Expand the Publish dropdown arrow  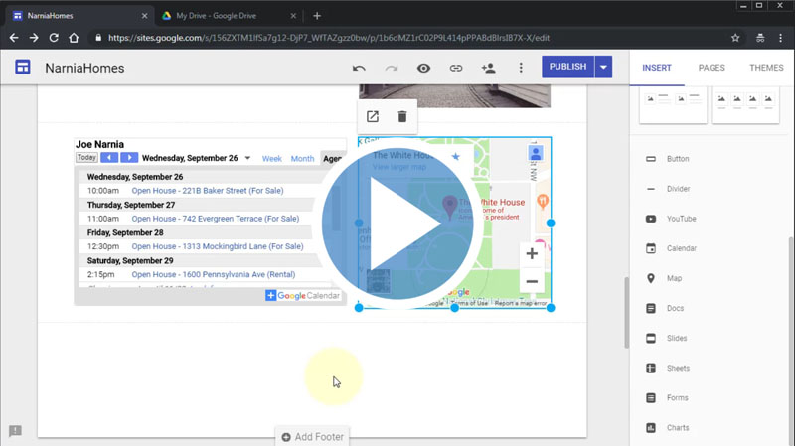604,68
